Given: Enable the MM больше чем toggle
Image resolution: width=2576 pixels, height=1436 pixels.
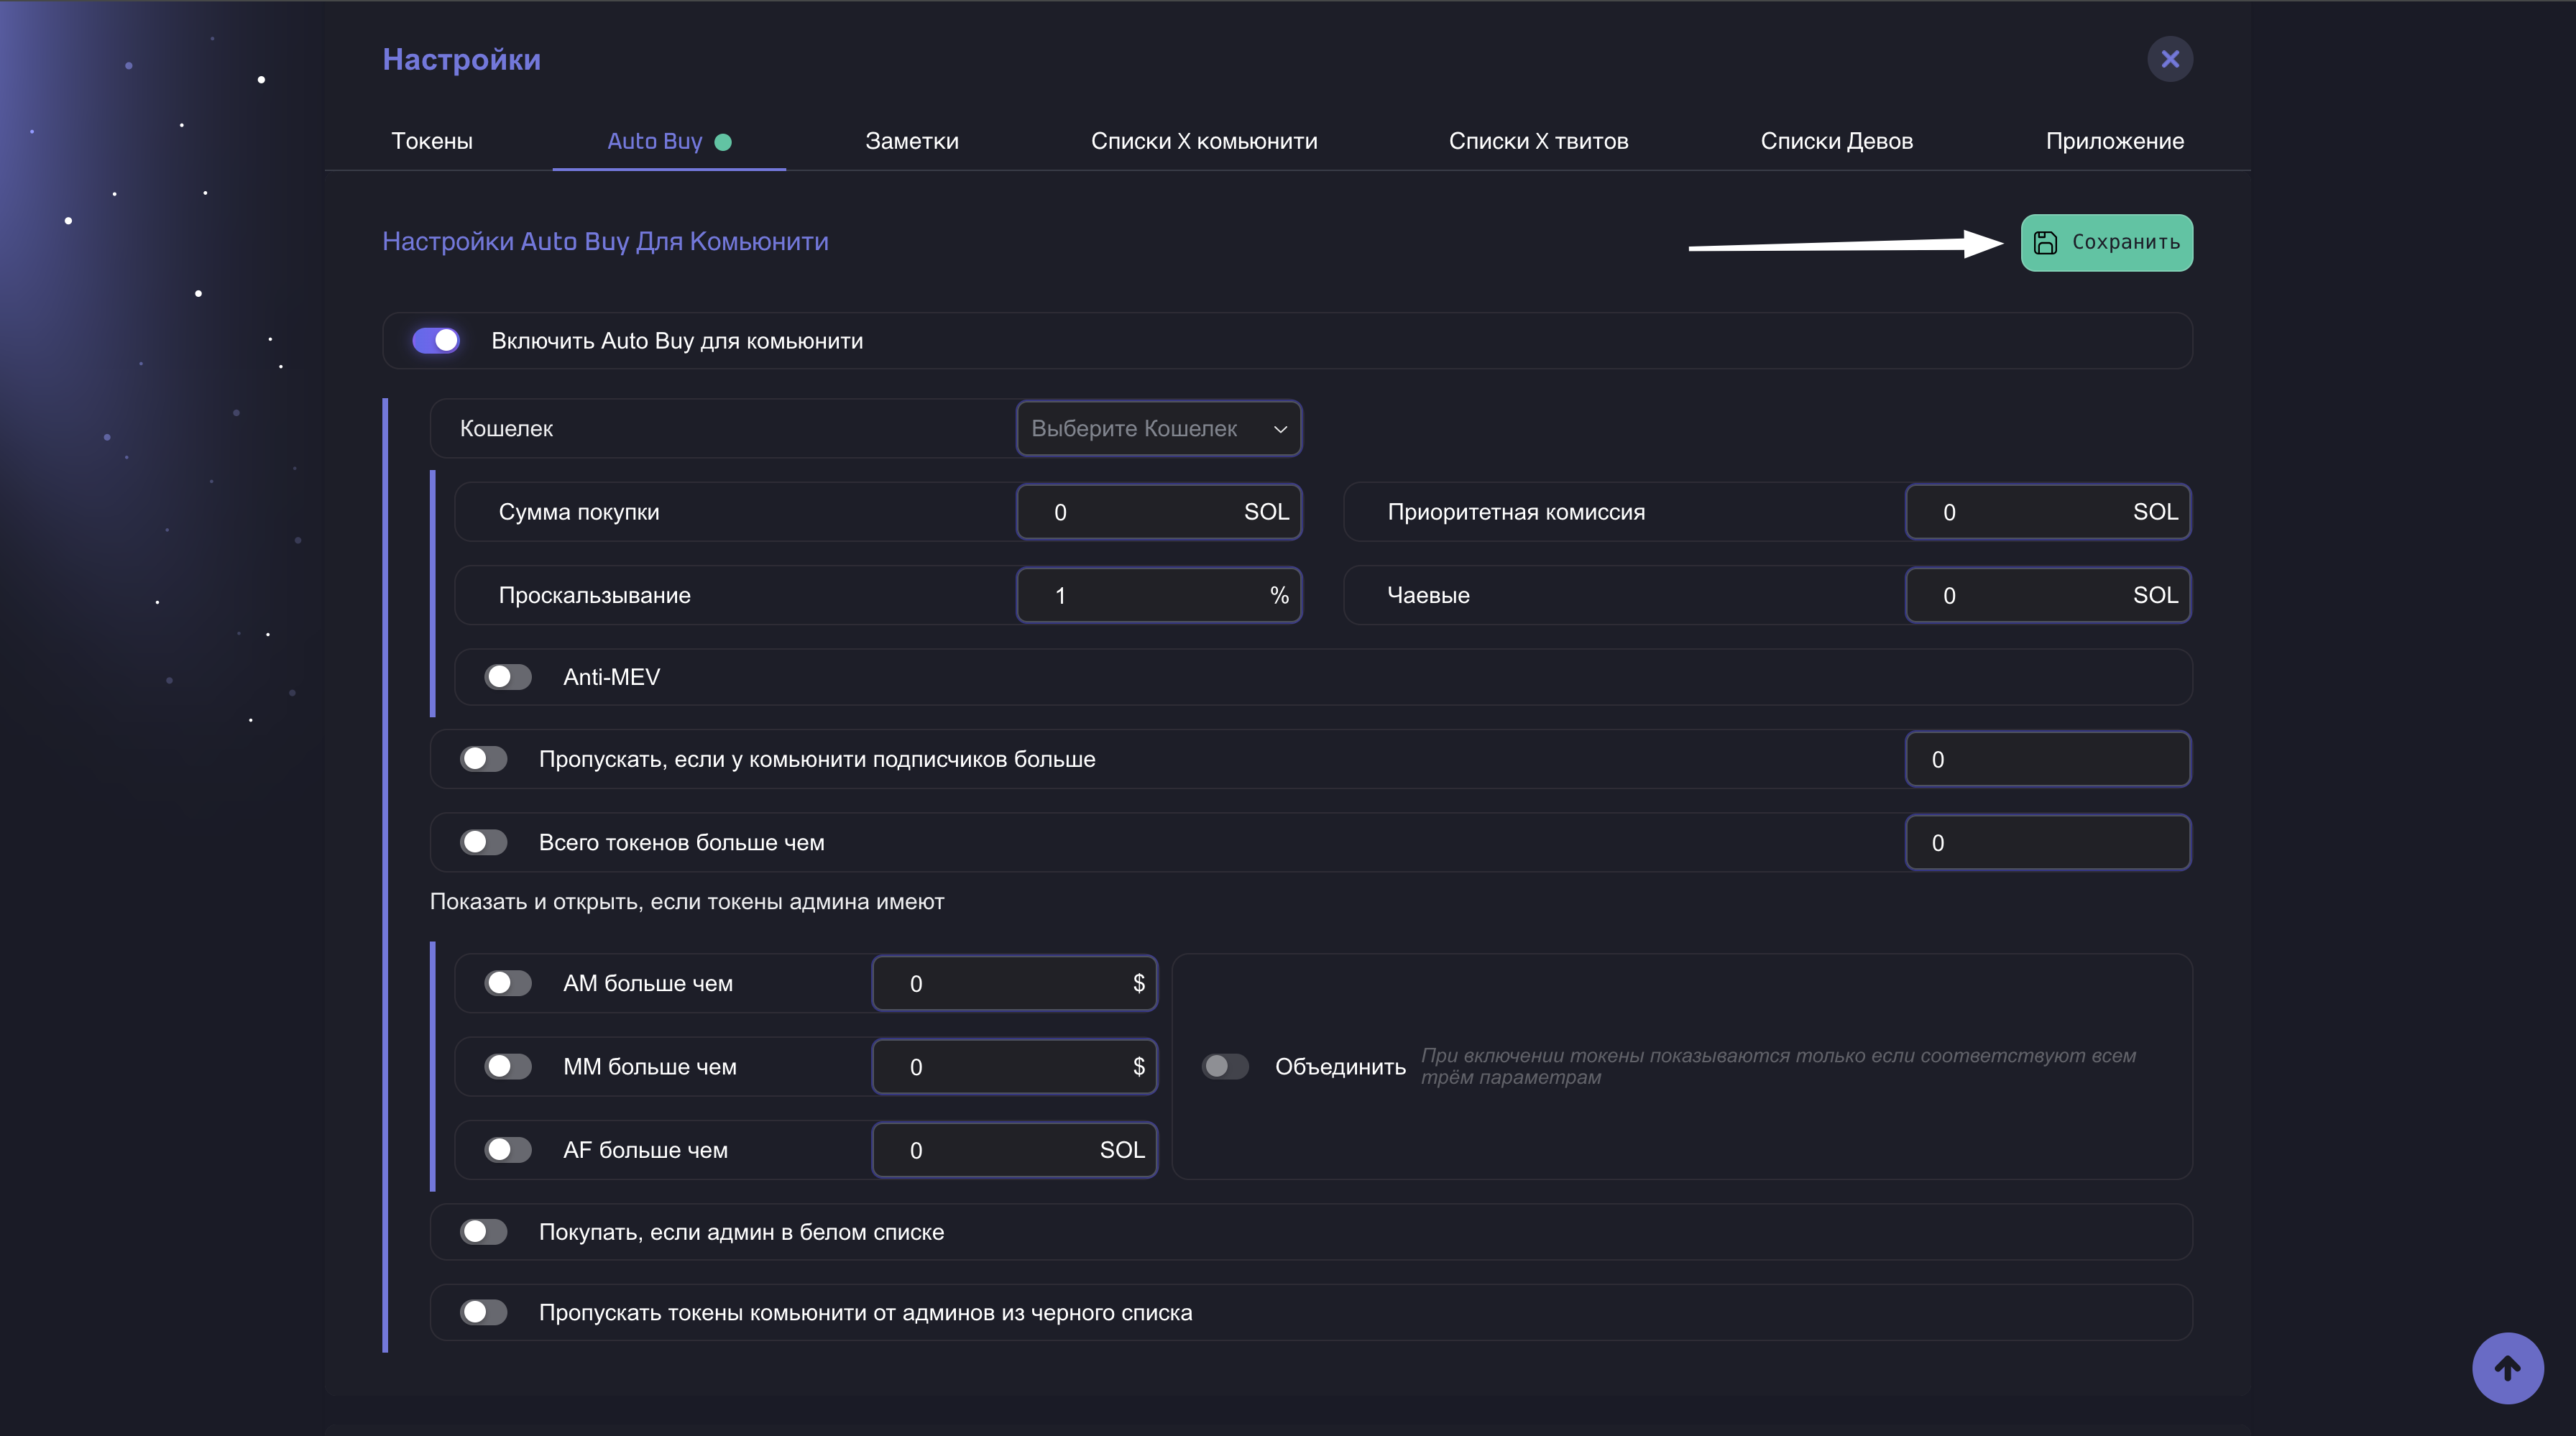Looking at the screenshot, I should coord(508,1066).
